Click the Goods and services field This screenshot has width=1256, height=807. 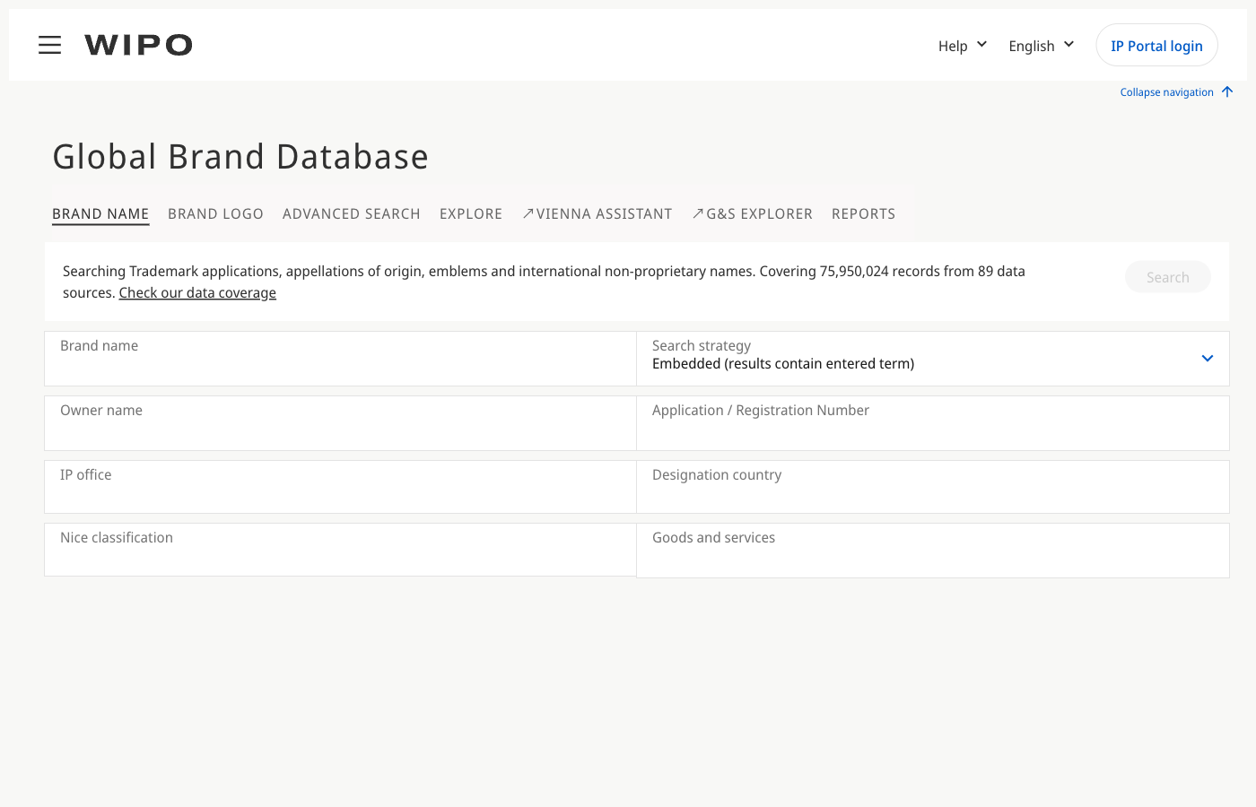933,551
